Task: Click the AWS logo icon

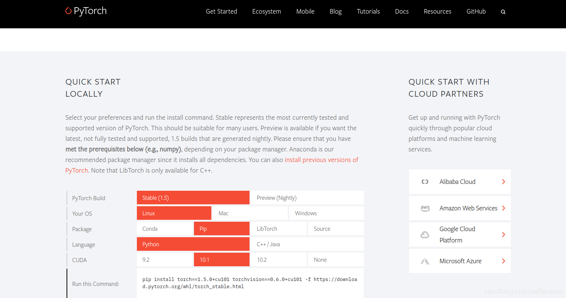Action: coord(425,208)
